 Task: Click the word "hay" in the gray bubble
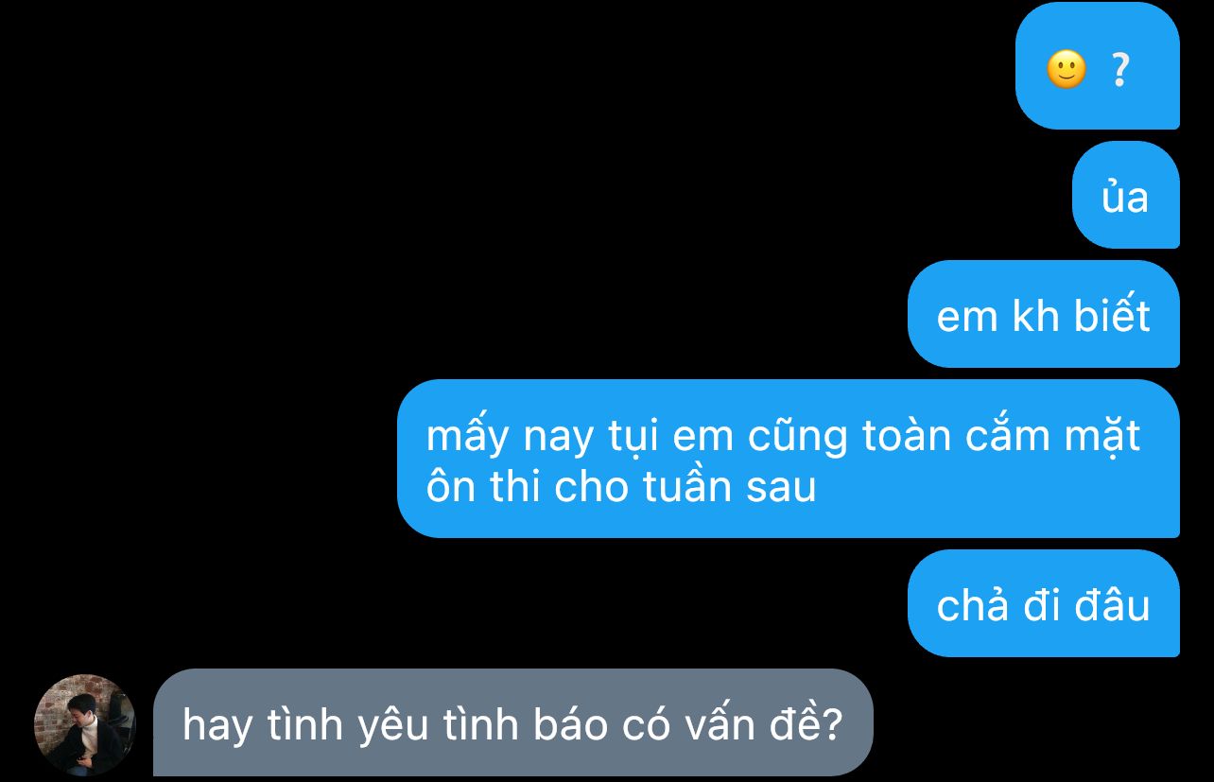(x=213, y=726)
